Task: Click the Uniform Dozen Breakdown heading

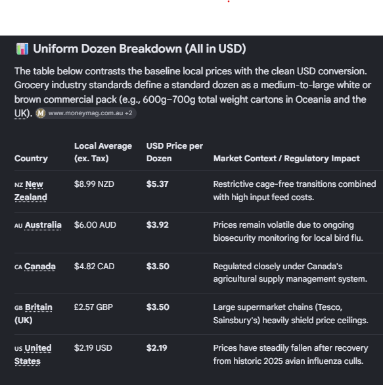Action: click(x=139, y=49)
